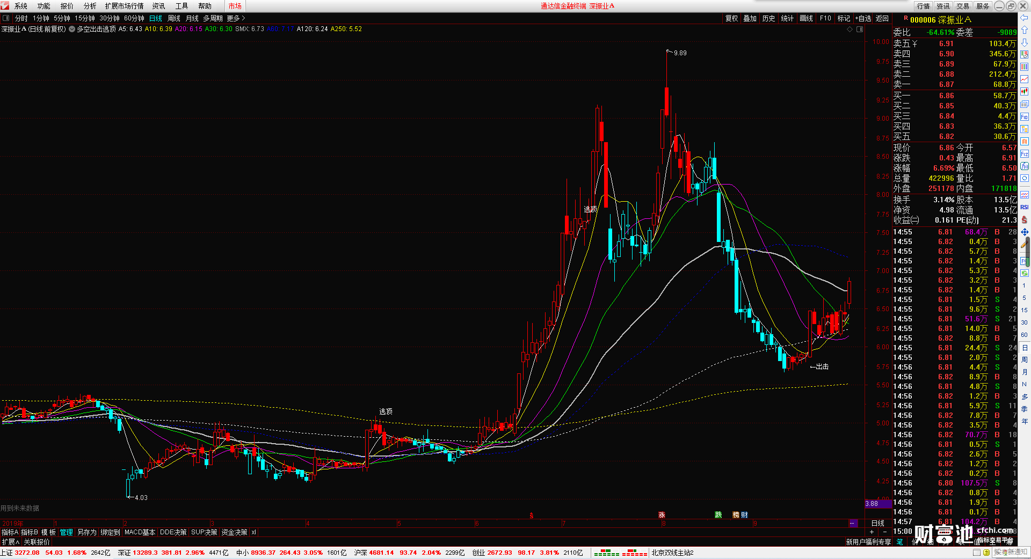Click the 行情 button at top right

(924, 6)
